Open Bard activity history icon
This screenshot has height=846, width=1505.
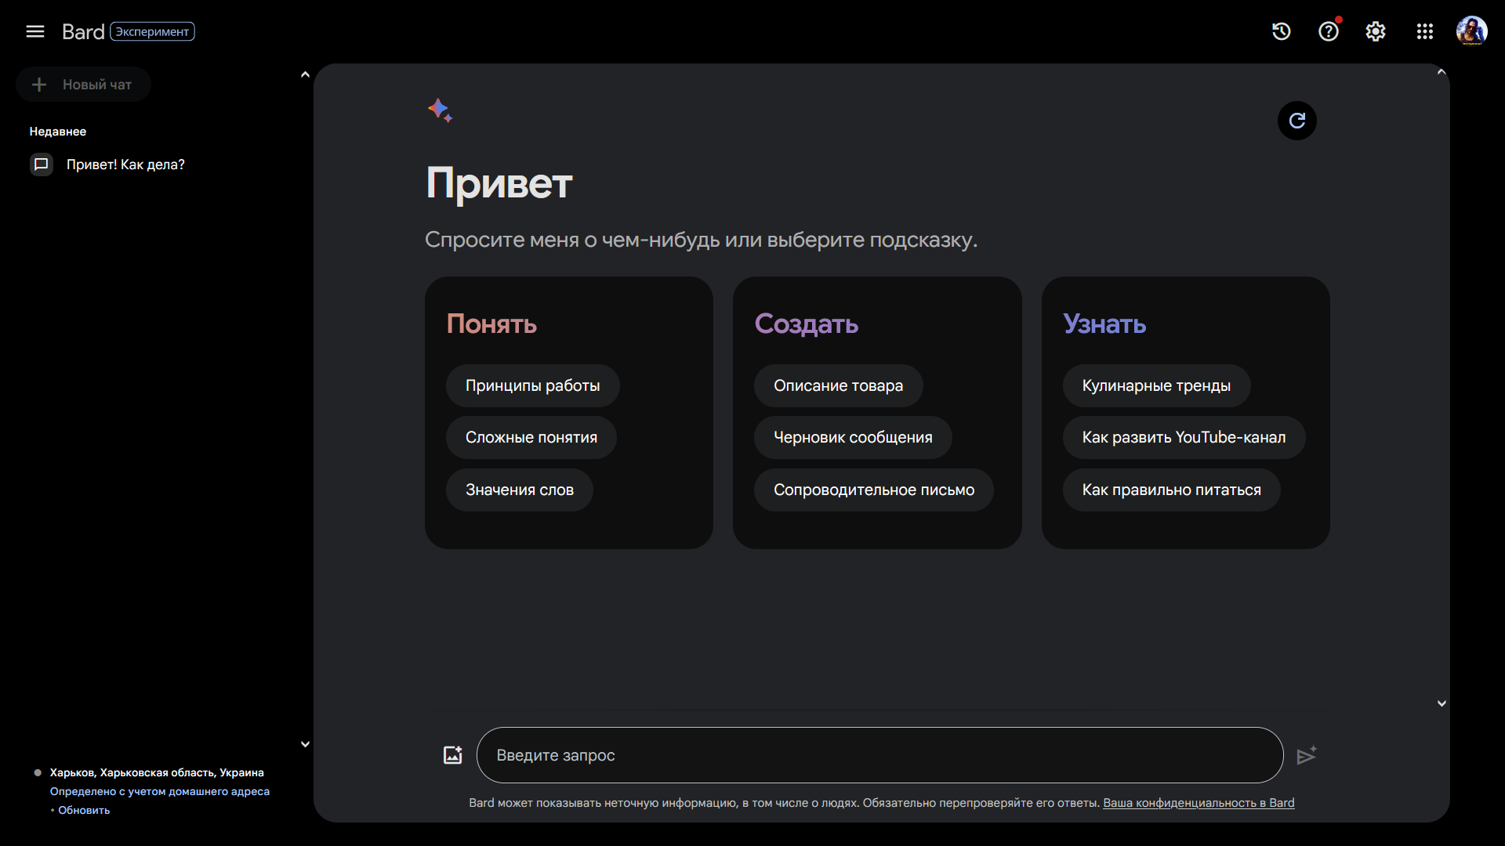[1282, 31]
